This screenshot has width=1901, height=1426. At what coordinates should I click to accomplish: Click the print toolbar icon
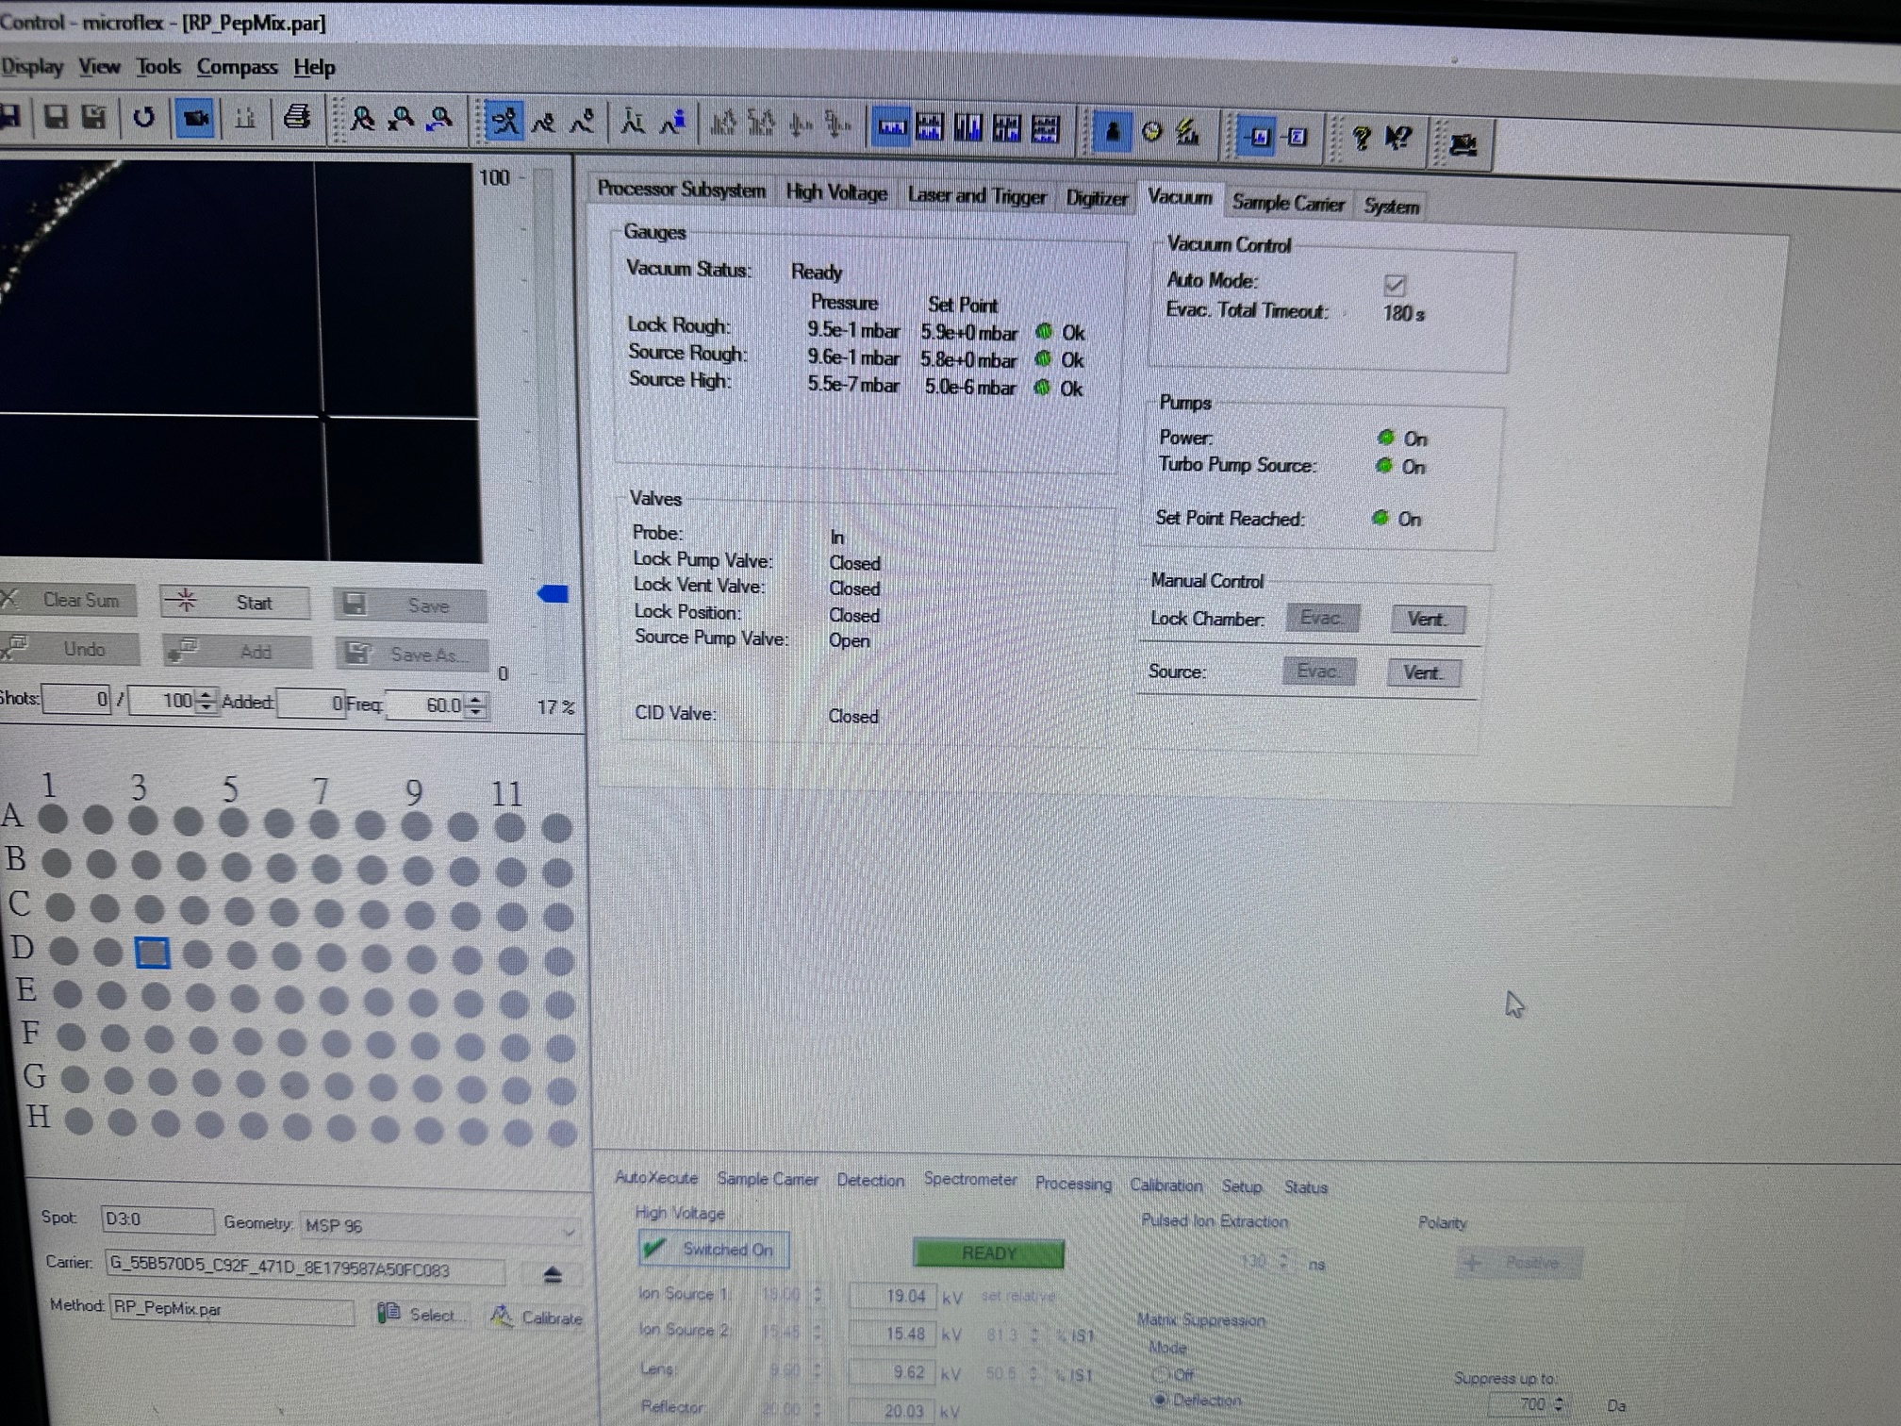[297, 118]
